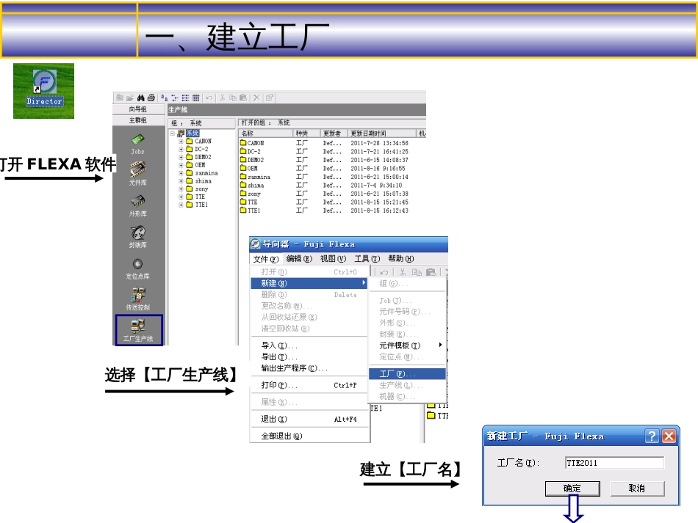Viewport: 698px width, 523px height.
Task: Switch to large icons view
Action: point(165,98)
